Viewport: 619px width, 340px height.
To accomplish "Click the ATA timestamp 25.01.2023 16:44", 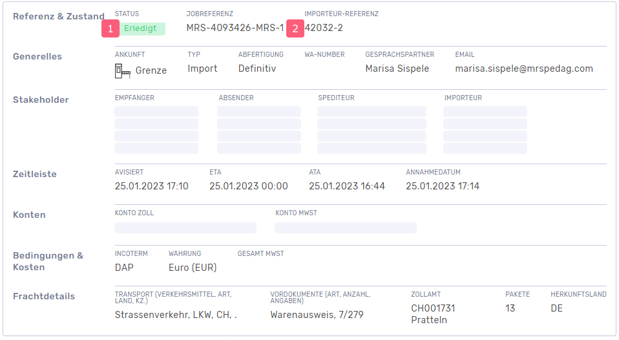I will coord(346,186).
